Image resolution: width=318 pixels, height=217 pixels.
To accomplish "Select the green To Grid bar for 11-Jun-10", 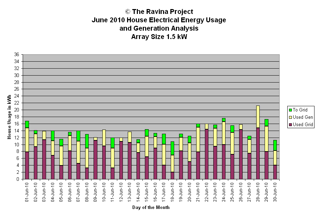I will pyautogui.click(x=112, y=143).
